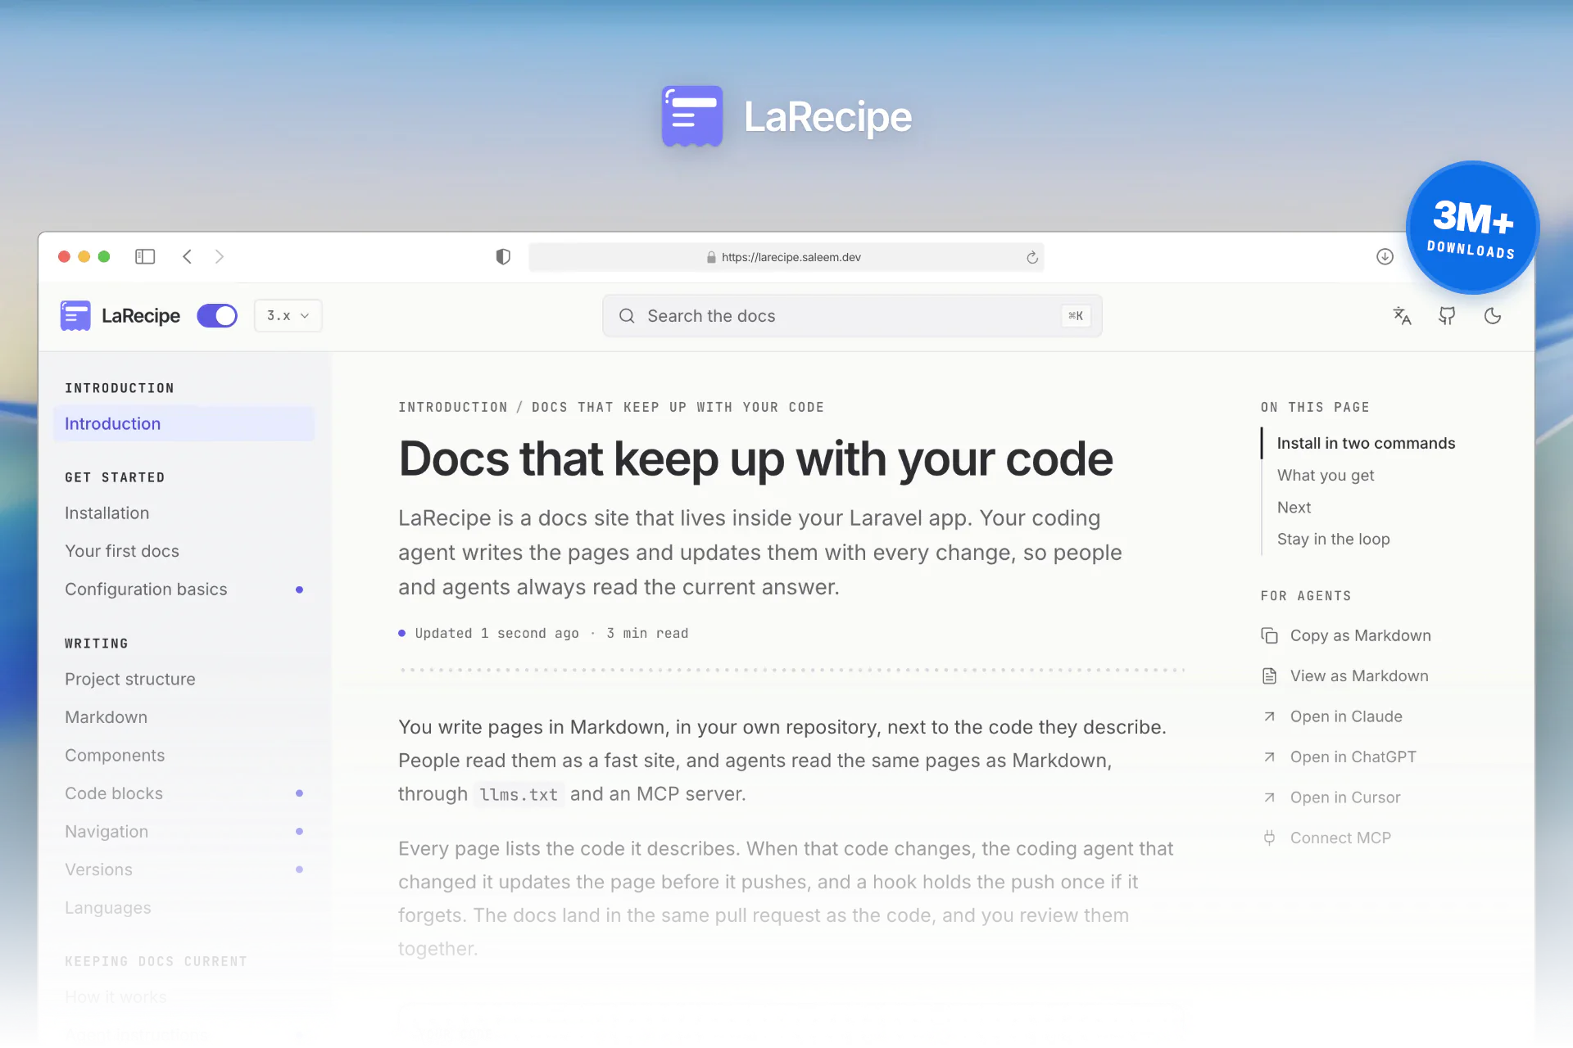Open the browser downloads icon

[x=1385, y=257]
